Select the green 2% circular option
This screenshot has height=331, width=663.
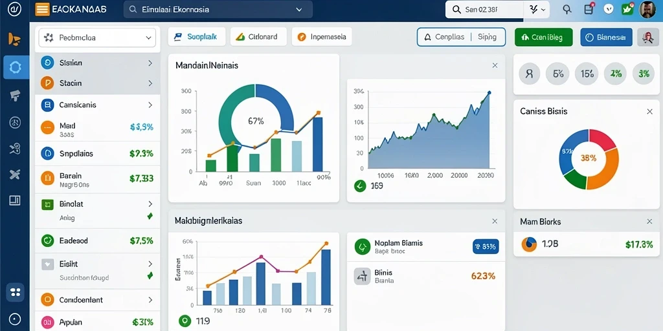[x=616, y=74]
